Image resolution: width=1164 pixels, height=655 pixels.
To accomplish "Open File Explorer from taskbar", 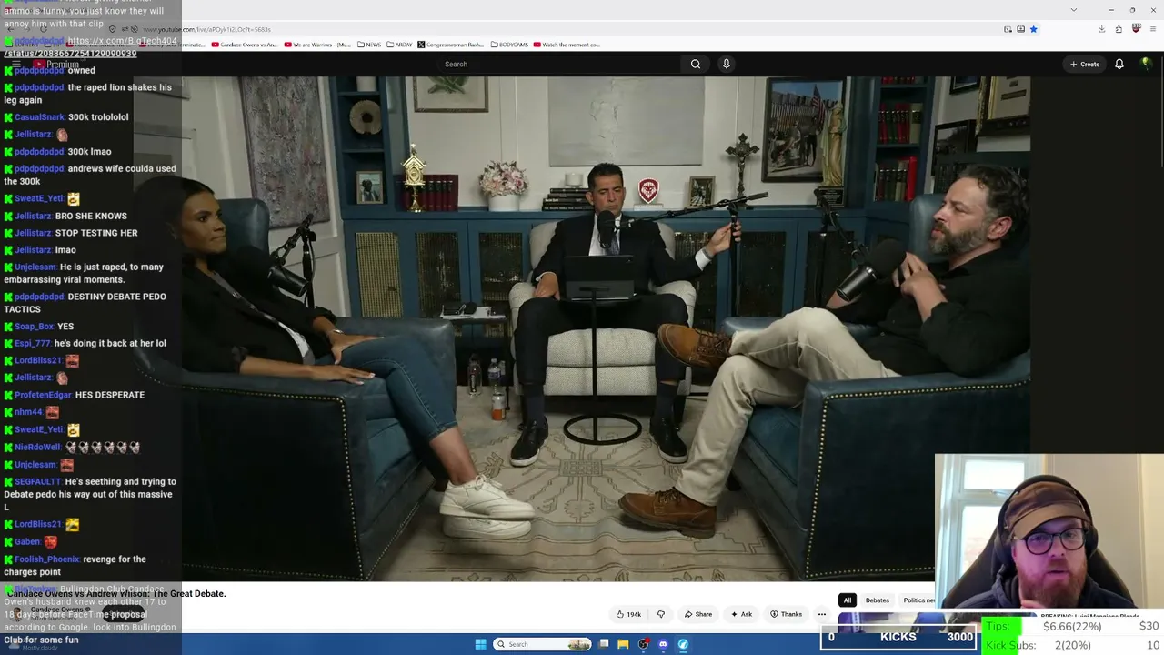I will click(623, 644).
